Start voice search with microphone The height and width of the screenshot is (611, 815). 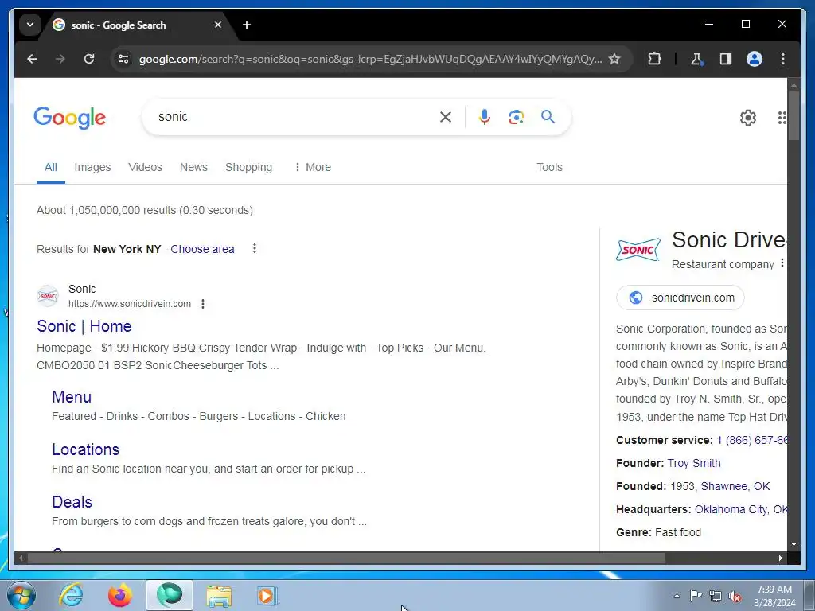pos(485,117)
